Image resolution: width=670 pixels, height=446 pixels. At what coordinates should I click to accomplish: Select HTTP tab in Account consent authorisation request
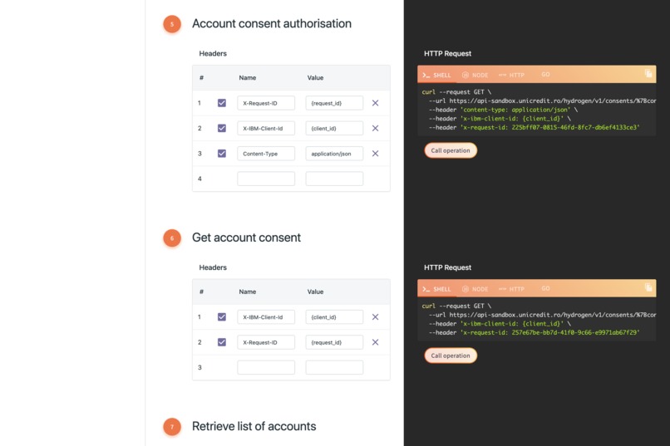(x=511, y=75)
